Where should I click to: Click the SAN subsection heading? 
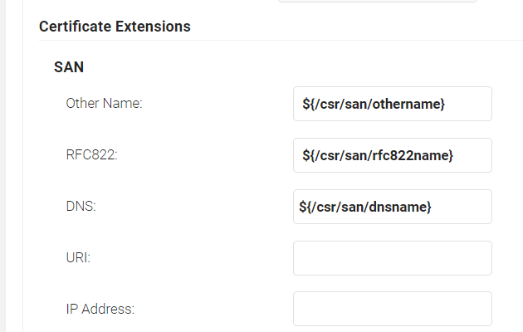click(x=68, y=66)
